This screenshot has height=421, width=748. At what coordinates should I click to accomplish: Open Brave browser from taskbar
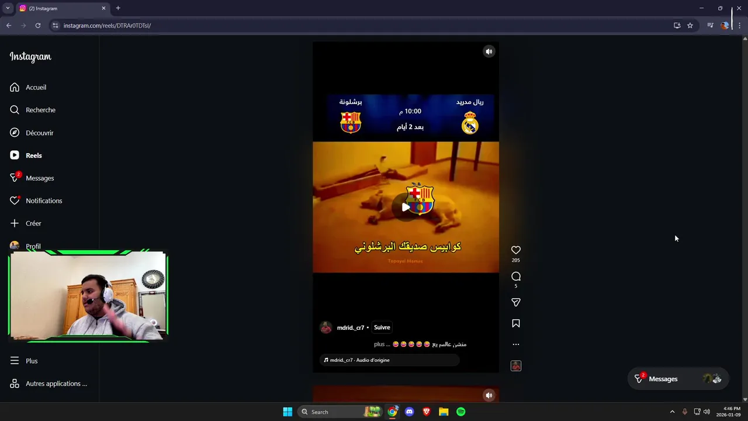click(427, 412)
